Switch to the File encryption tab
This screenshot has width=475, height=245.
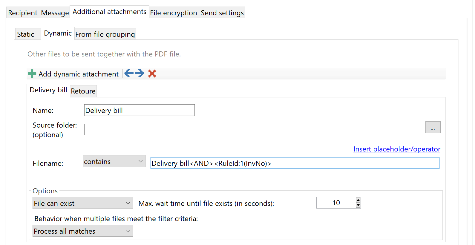pyautogui.click(x=174, y=13)
